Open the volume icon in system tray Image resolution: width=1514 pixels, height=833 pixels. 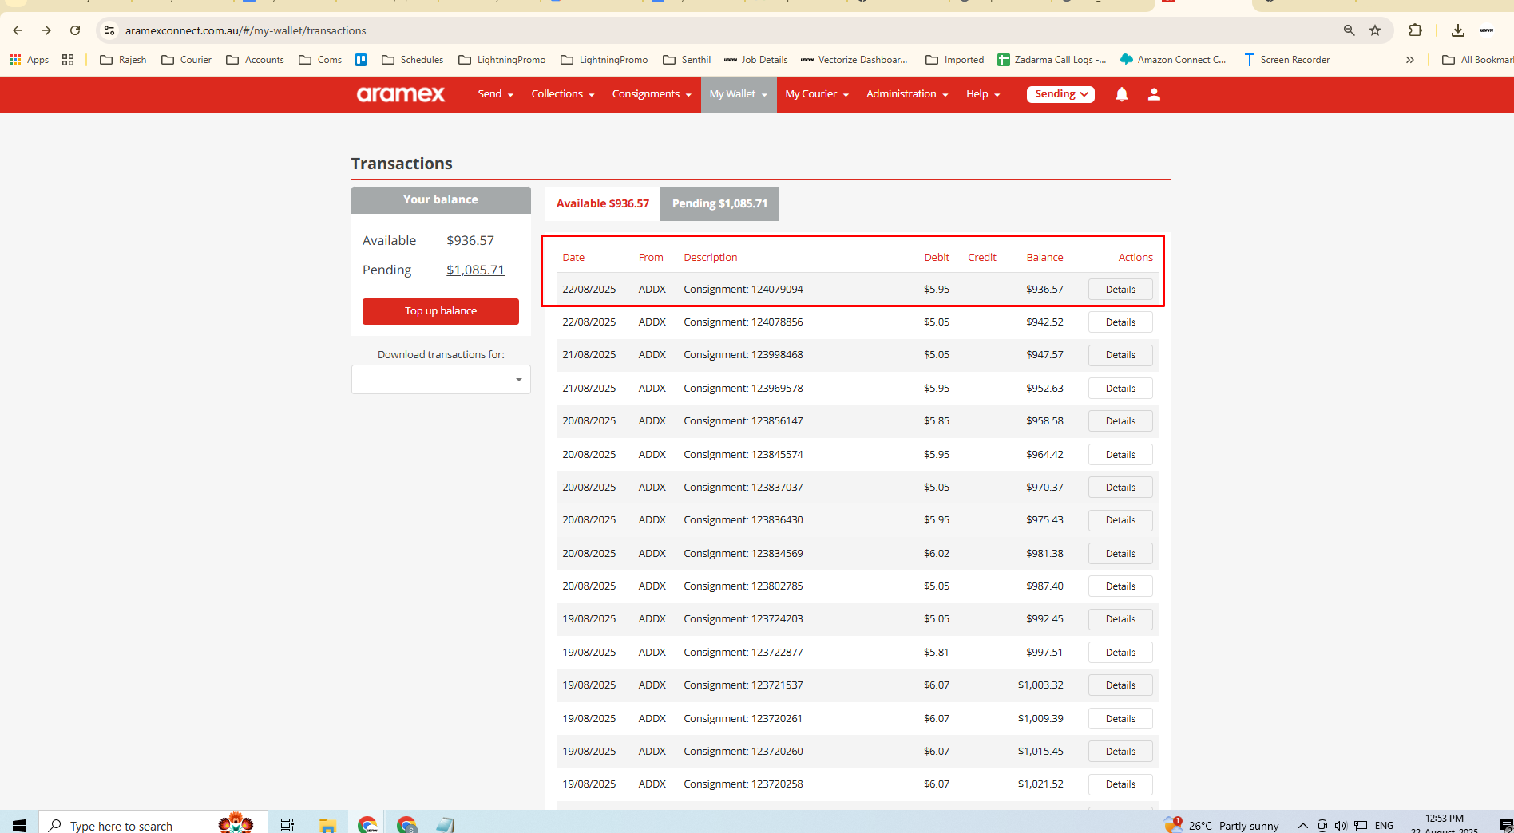pyautogui.click(x=1341, y=826)
